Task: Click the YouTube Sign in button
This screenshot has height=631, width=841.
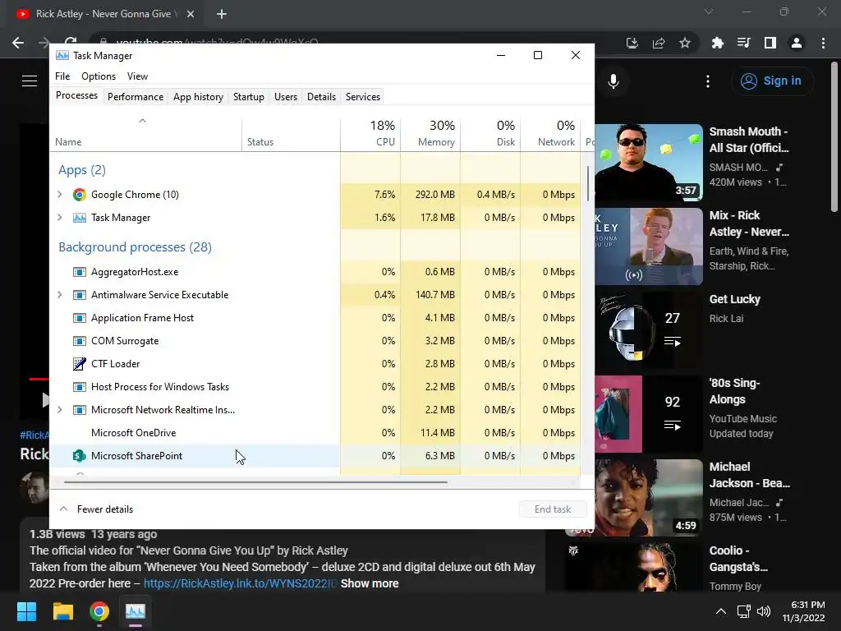Action: 772,81
